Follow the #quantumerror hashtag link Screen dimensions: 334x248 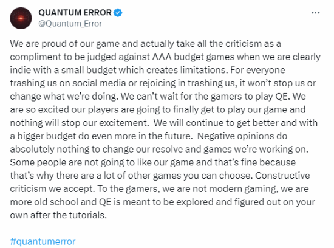pyautogui.click(x=43, y=241)
